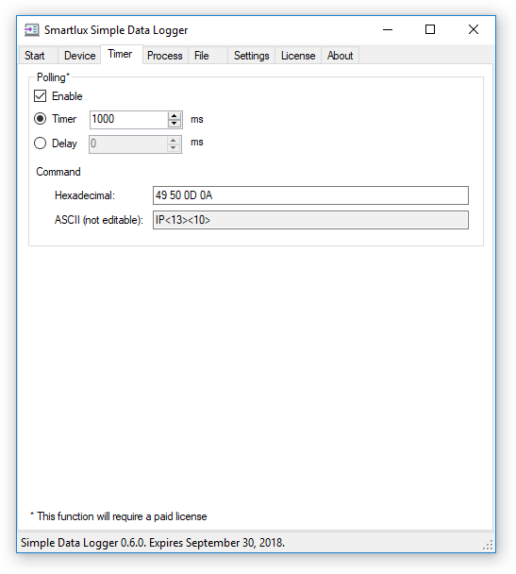
Task: Click the Command heading text
Action: [x=58, y=172]
